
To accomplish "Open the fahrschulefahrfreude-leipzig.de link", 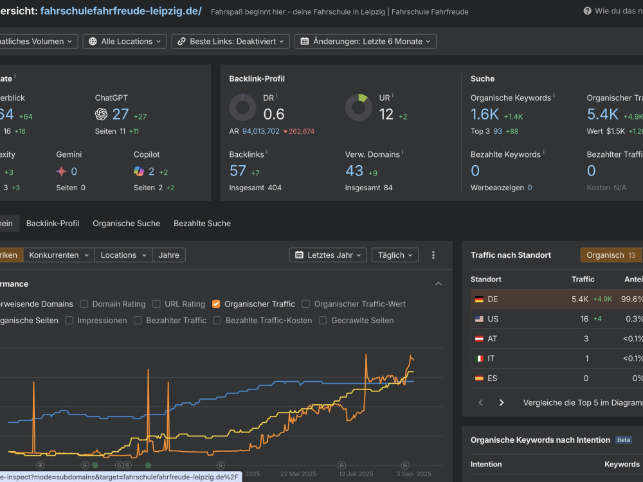I will click(x=121, y=11).
